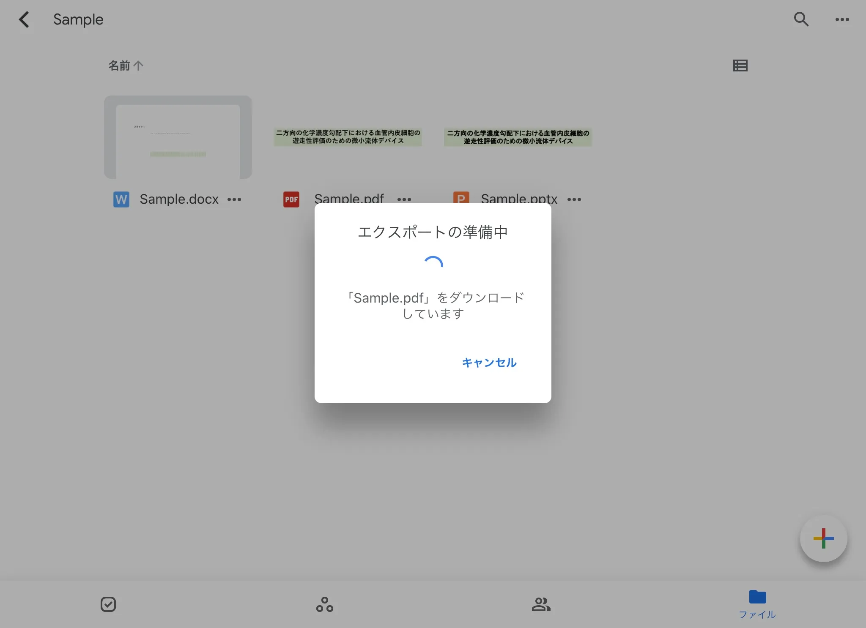Open Sample.pdf thumbnail preview
This screenshot has height=628, width=866.
348,137
